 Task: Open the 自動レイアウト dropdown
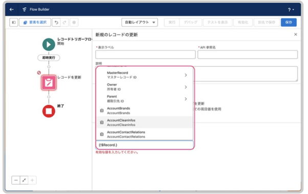click(140, 22)
